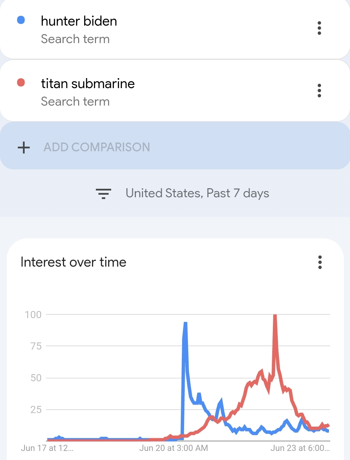Select the blue hunter biden peak on chart
350x460 pixels.
point(185,323)
